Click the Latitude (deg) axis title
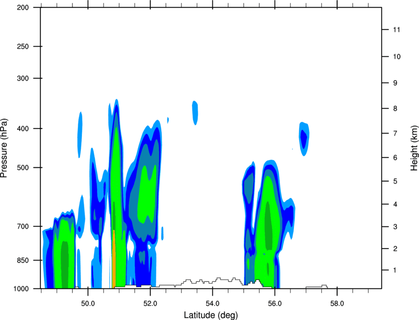The height and width of the screenshot is (320, 419). [211, 315]
